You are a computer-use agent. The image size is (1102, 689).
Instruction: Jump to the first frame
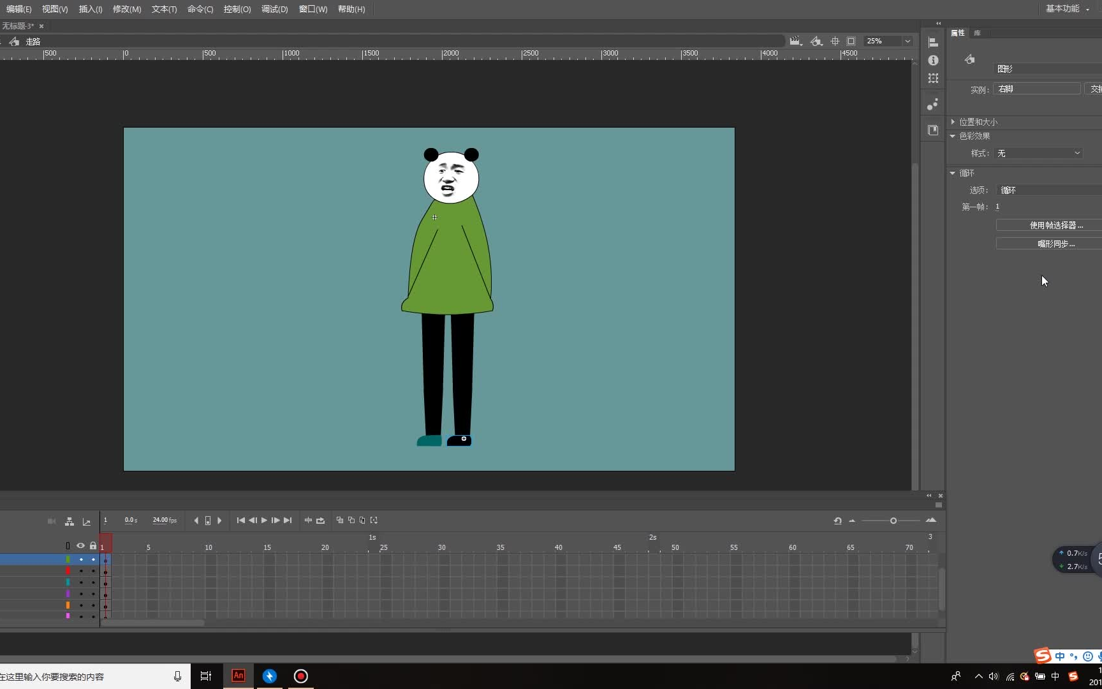240,521
